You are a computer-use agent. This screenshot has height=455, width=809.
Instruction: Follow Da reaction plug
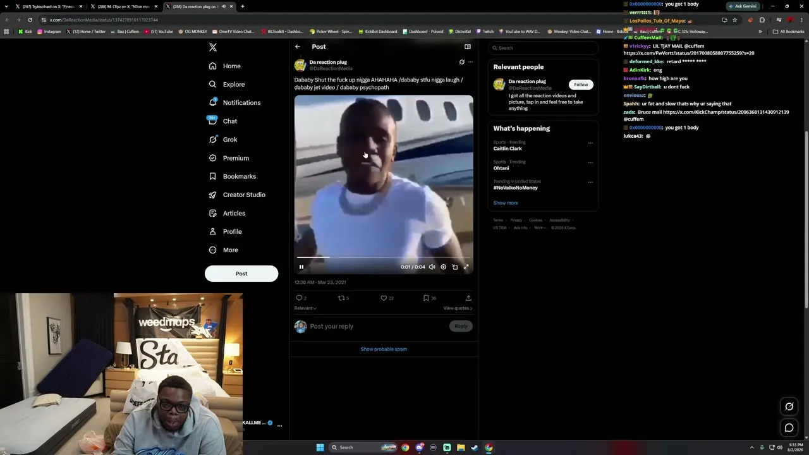pyautogui.click(x=581, y=85)
